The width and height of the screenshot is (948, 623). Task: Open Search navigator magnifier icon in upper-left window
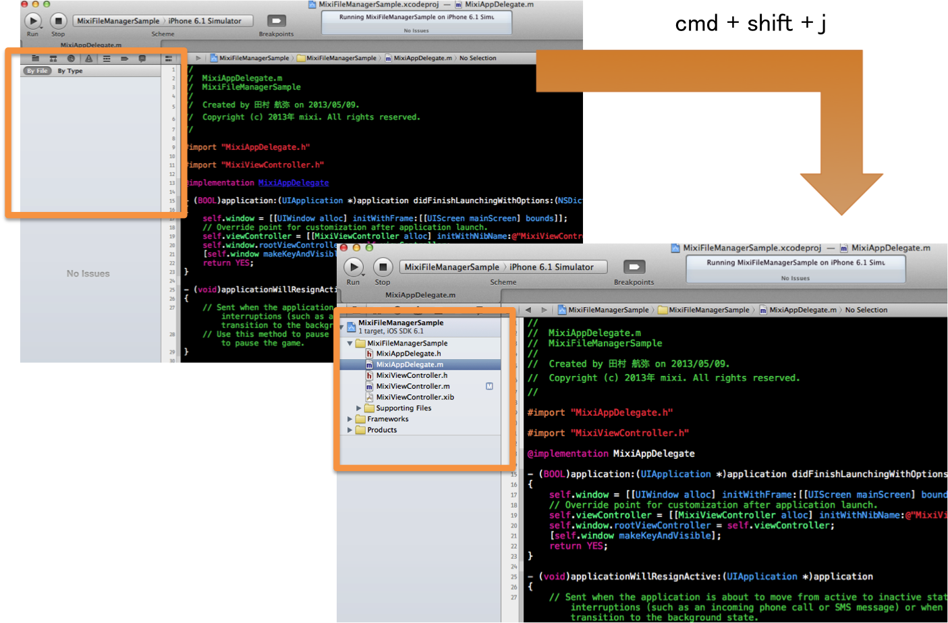(71, 59)
